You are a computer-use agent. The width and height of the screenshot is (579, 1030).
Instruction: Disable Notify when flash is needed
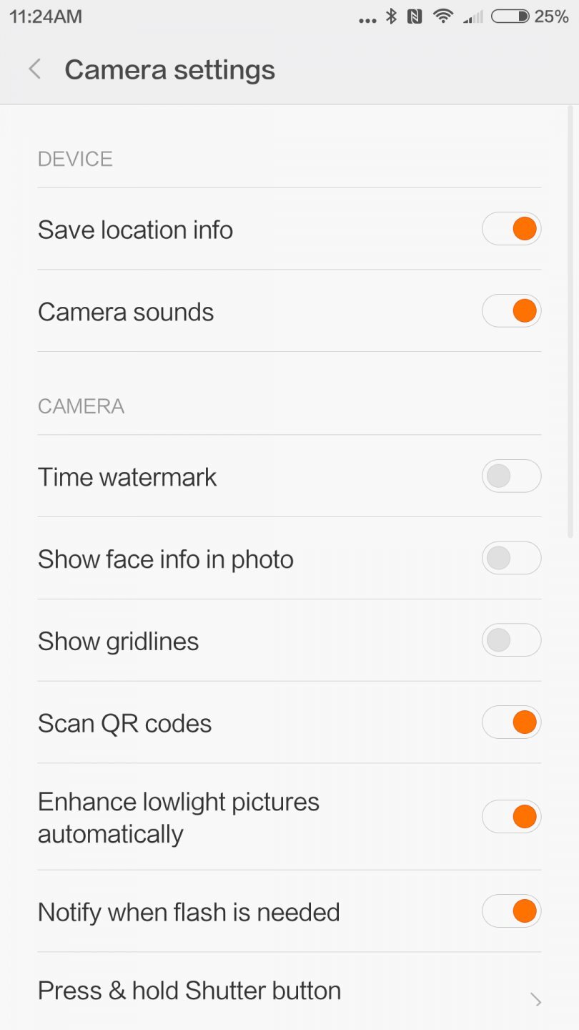(511, 912)
